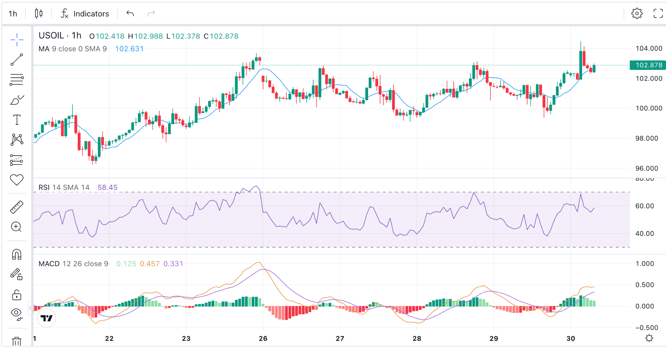Viewport: 666px width, 348px height.
Task: Select the MA 9 close indicator legend
Action: pyautogui.click(x=73, y=49)
